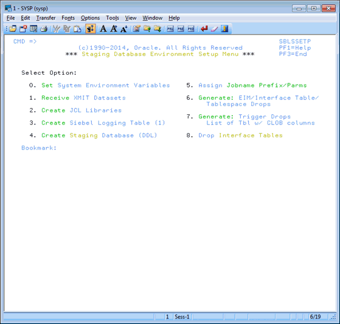Click the screen capture toolbar icon
This screenshot has height=324, width=340.
click(33, 29)
